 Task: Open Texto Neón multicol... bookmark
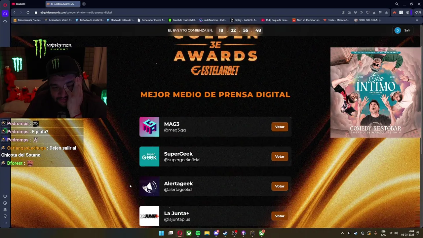coord(89,20)
